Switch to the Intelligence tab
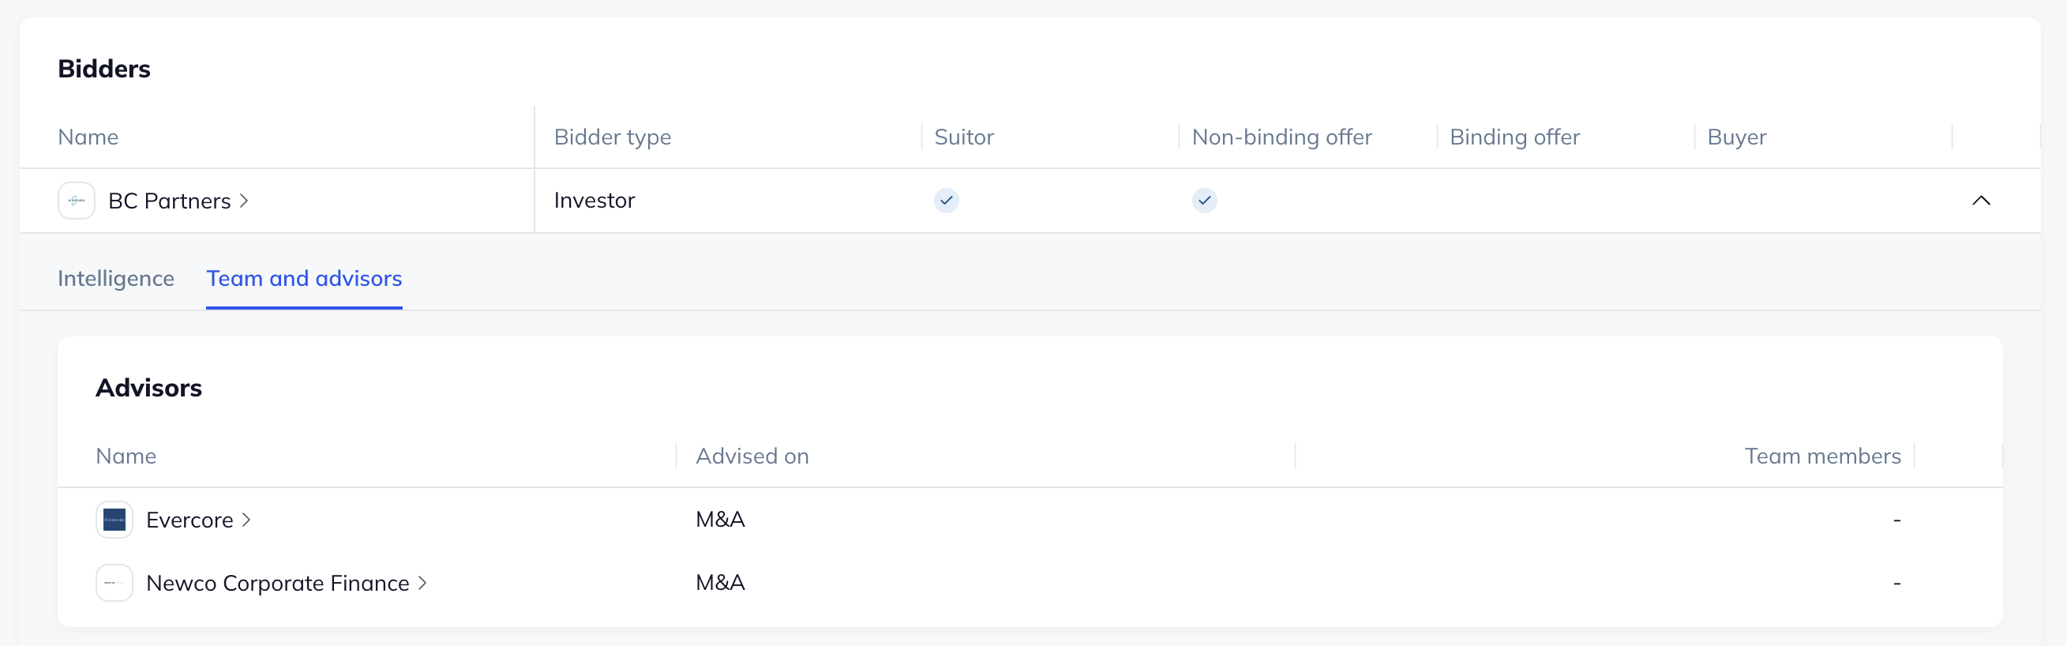2067x646 pixels. coord(115,279)
